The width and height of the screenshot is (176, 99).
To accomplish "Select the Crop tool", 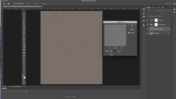I will pos(24,25).
